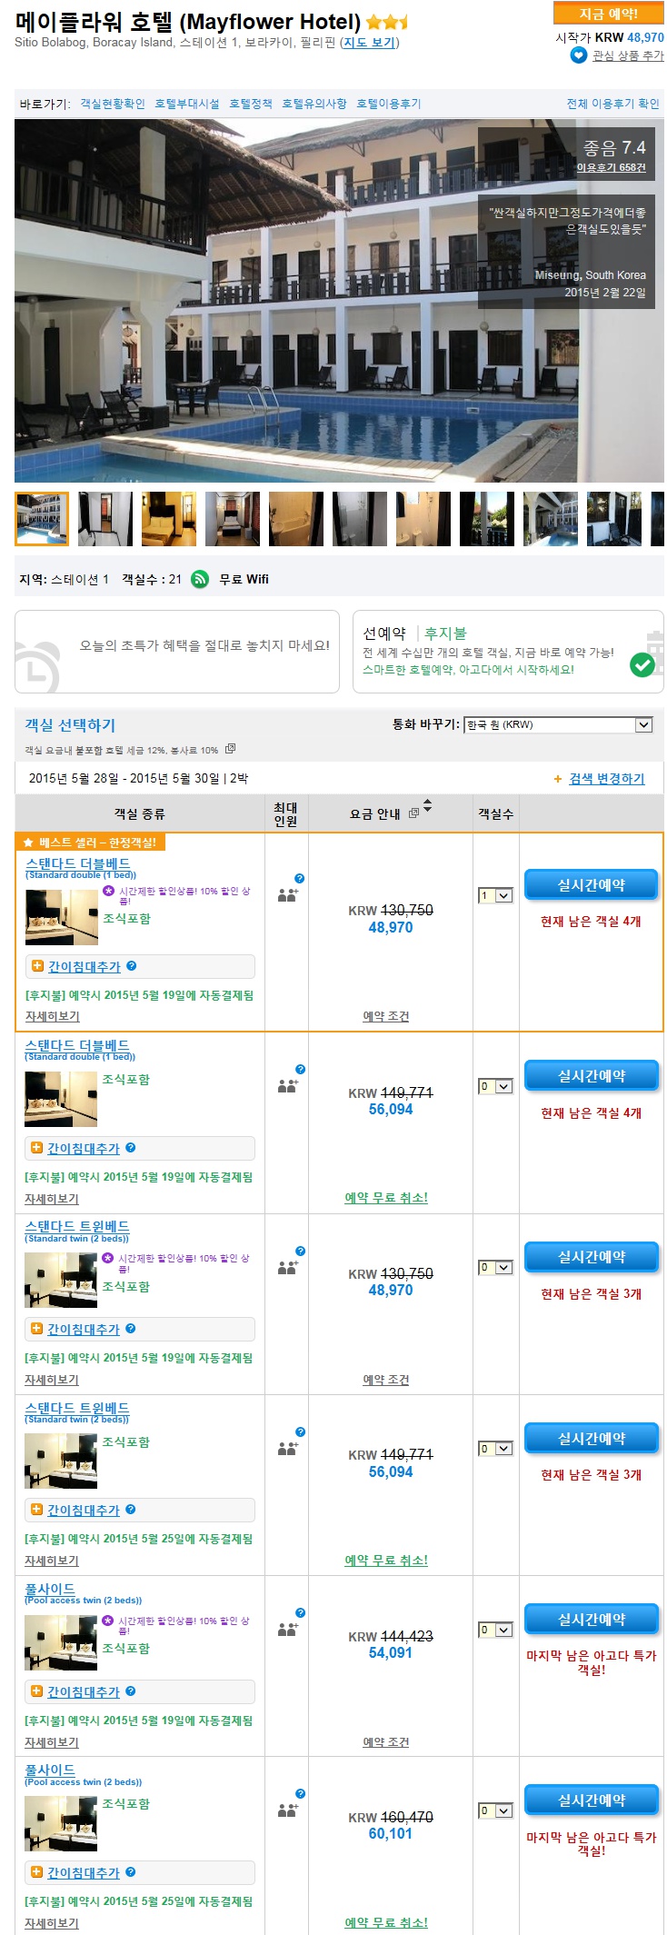
Task: Open room count dropdown for 48,970 twin room
Action: 495,1268
